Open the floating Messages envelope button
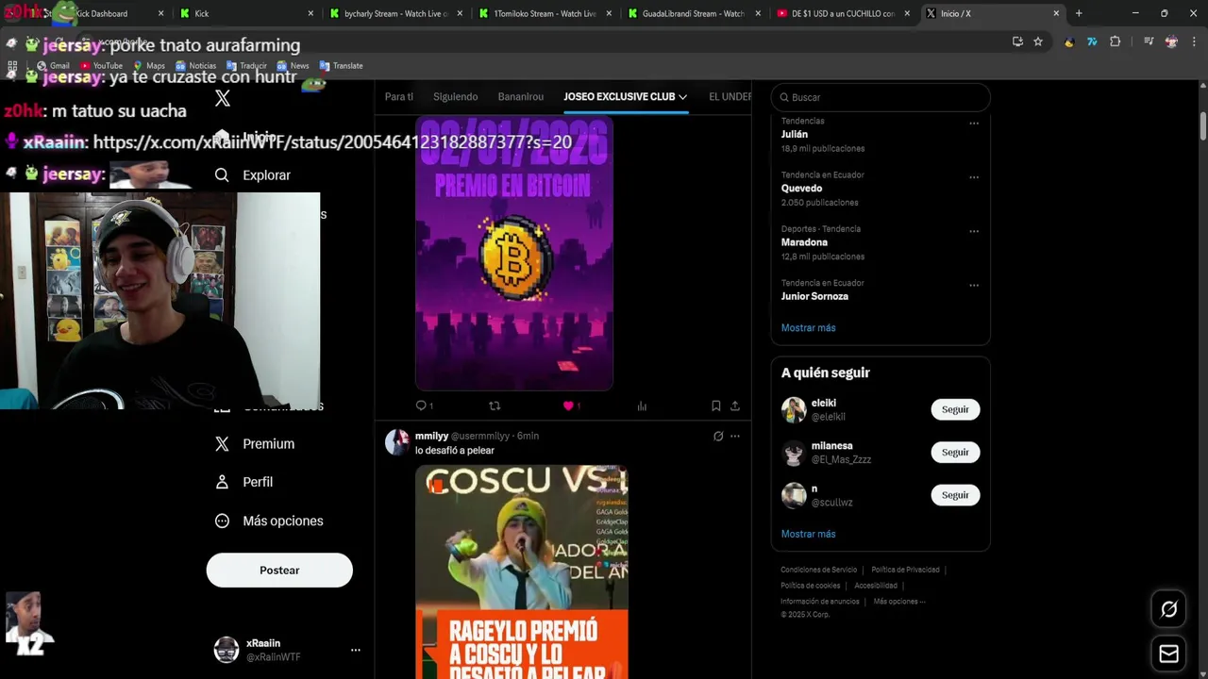The height and width of the screenshot is (679, 1208). (x=1168, y=654)
